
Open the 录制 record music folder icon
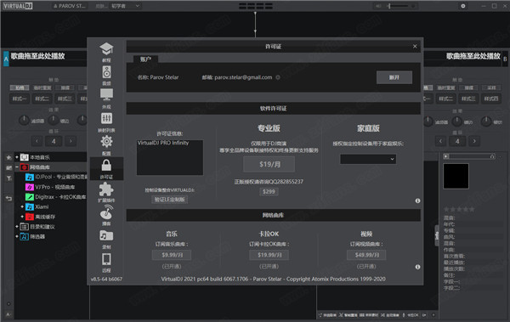(x=106, y=239)
